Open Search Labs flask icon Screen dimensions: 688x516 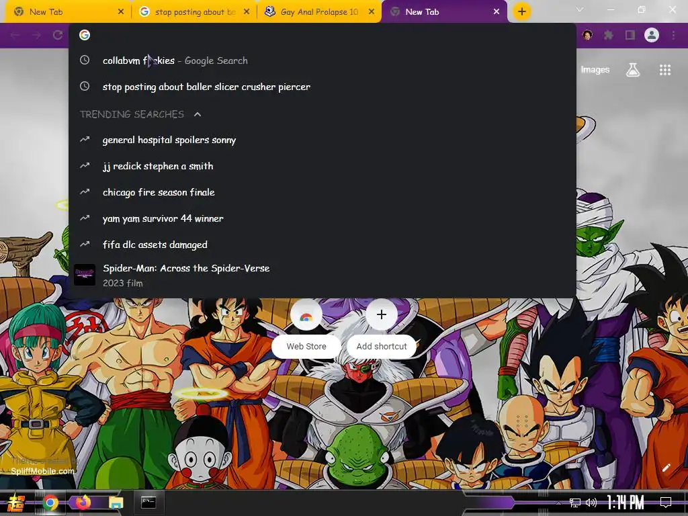click(x=633, y=70)
